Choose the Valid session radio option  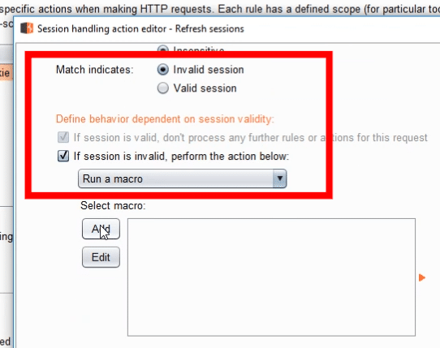tap(163, 88)
